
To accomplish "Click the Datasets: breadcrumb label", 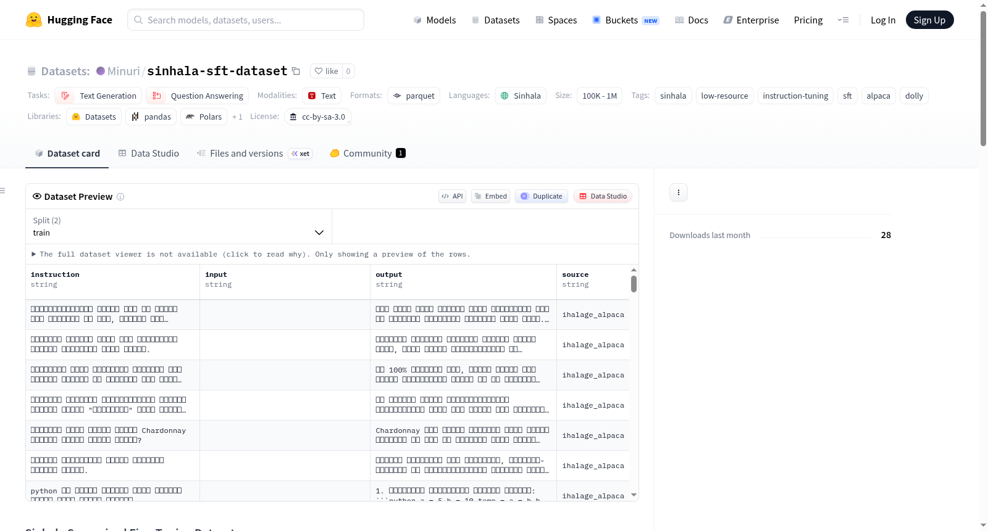I will click(x=65, y=71).
